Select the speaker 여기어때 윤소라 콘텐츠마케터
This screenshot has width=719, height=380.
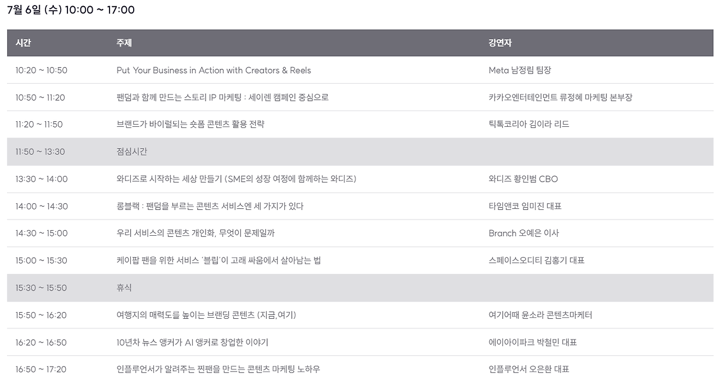540,315
